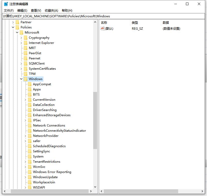
Task: Collapse the Windows key node
Action: coord(21,79)
